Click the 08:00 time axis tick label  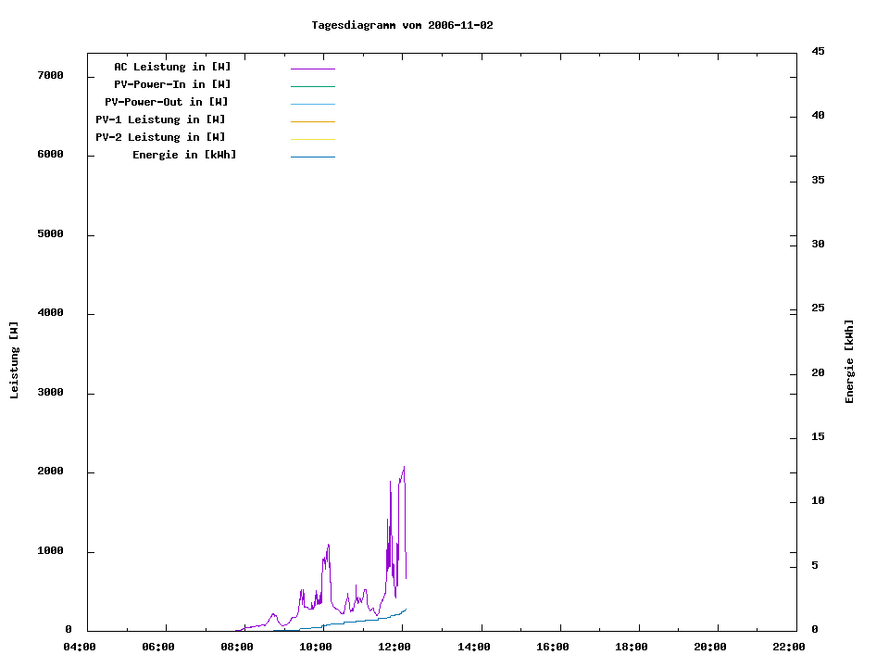point(237,647)
